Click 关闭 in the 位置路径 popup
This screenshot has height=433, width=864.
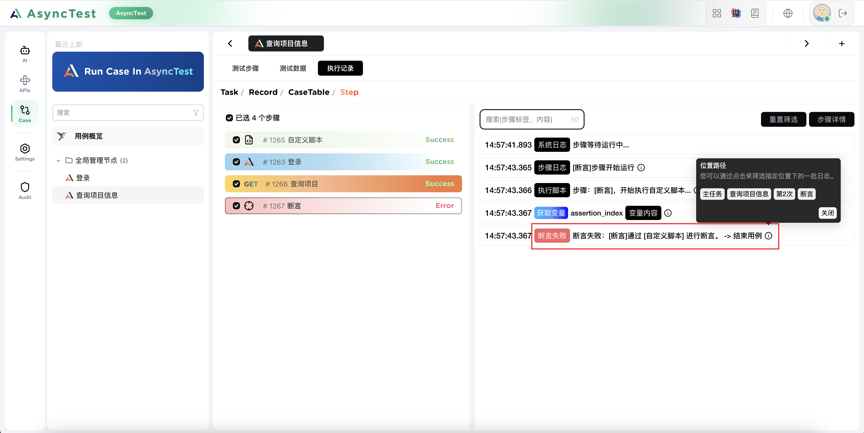[x=827, y=213]
